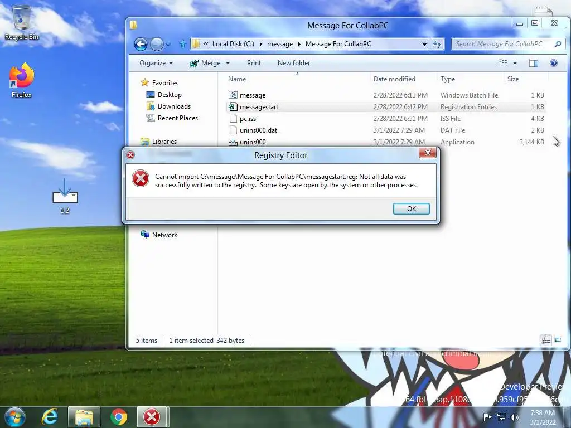The width and height of the screenshot is (571, 428).
Task: Open Firefox desktop shortcut
Action: point(22,80)
